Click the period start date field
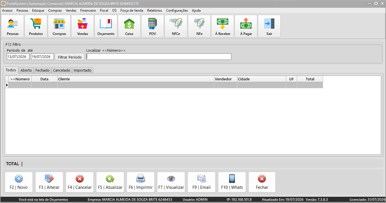The image size is (386, 203). click(x=18, y=57)
